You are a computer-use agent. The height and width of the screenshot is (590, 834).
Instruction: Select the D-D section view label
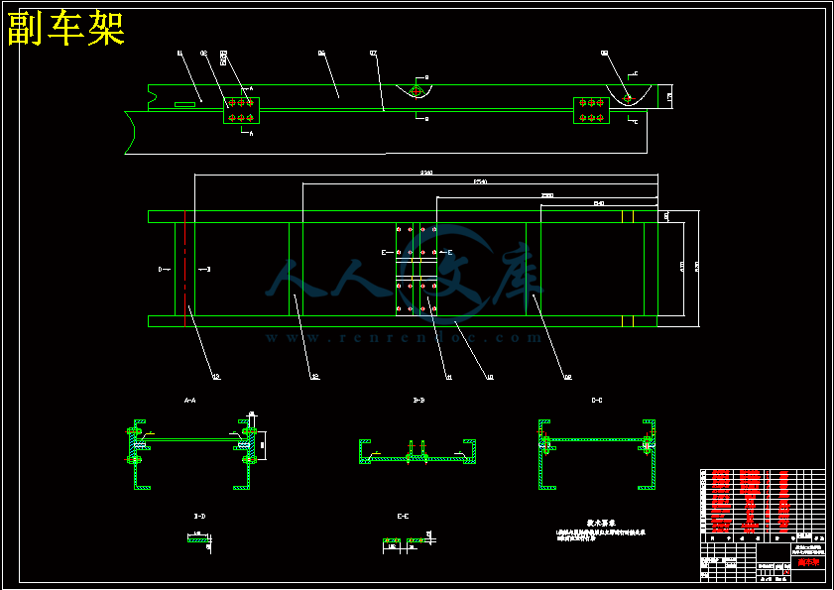(x=199, y=516)
